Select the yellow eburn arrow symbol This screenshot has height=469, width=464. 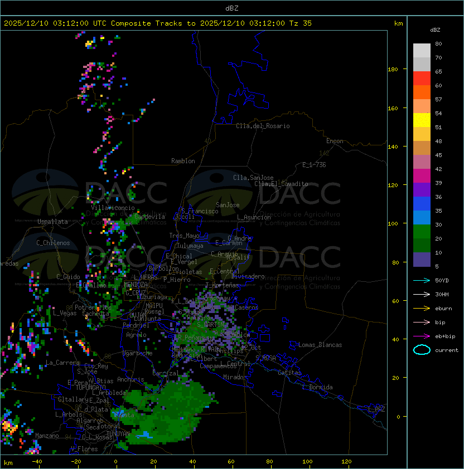[x=422, y=309]
